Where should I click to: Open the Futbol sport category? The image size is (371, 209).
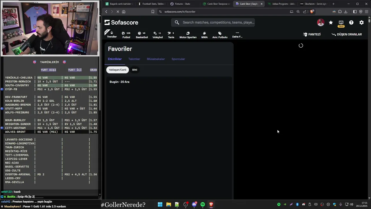tap(126, 35)
